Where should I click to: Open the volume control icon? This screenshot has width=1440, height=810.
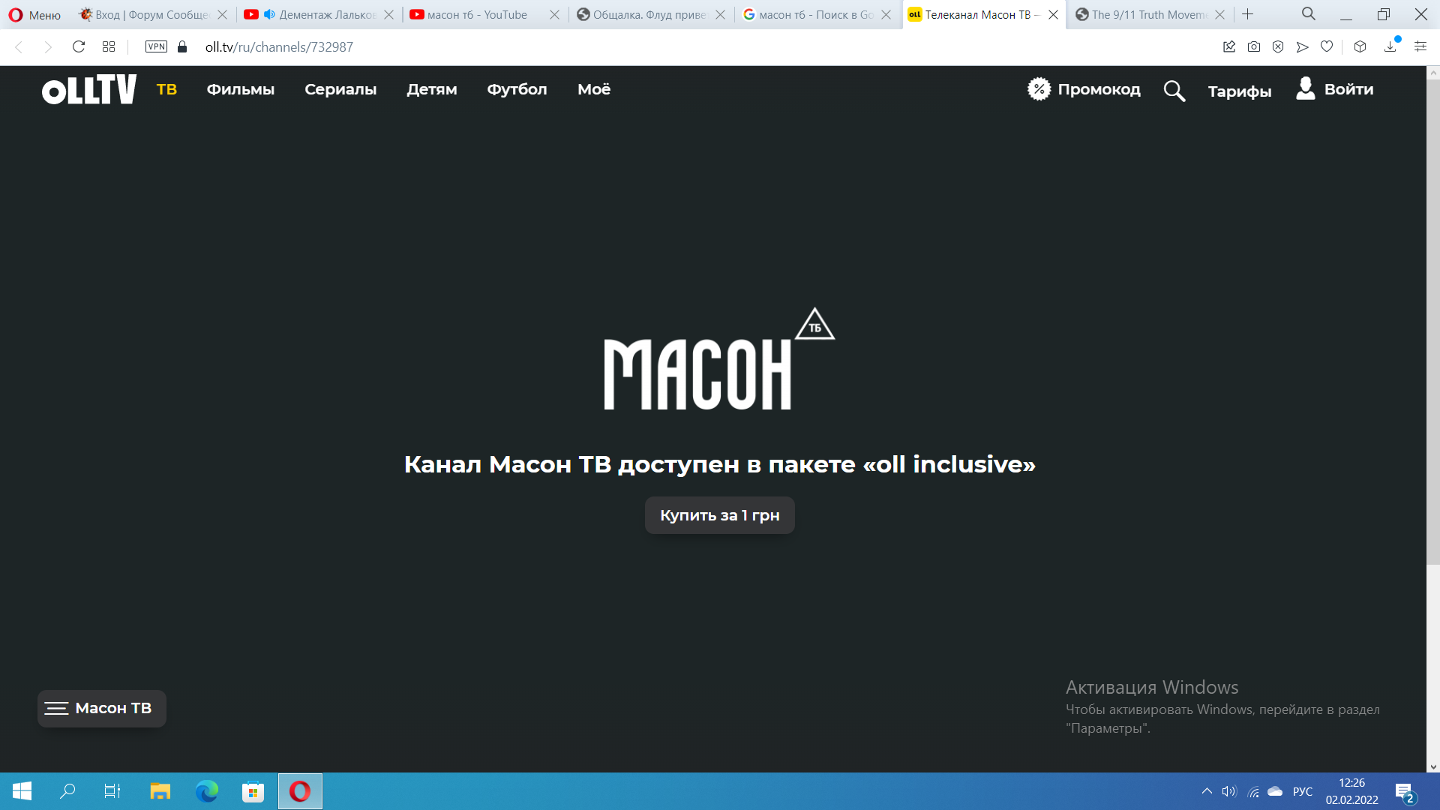(1229, 791)
